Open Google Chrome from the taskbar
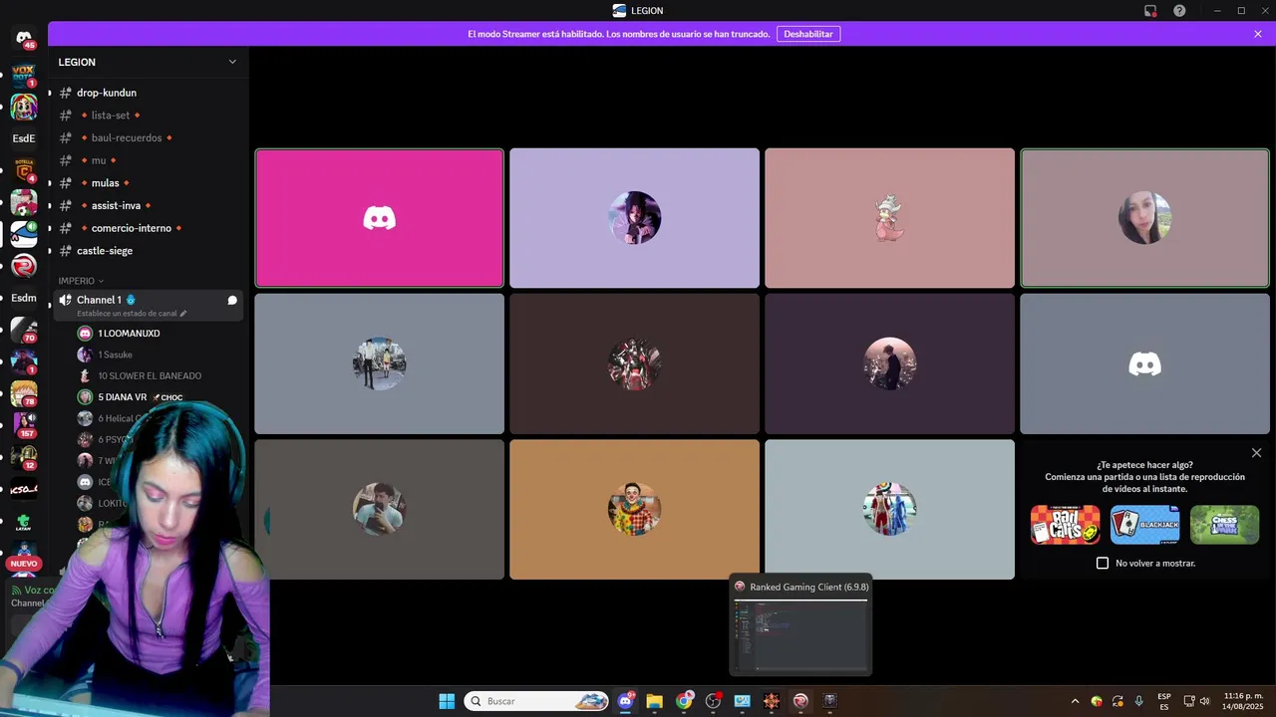 684,701
